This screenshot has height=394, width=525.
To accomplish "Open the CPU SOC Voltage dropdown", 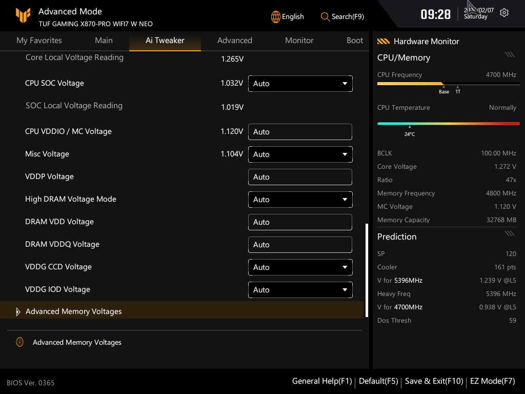I will click(300, 84).
